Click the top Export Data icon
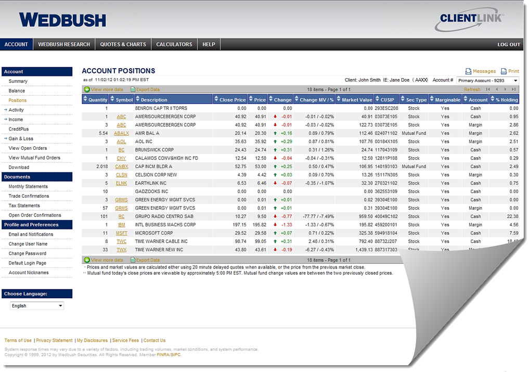The width and height of the screenshot is (530, 372). 133,89
